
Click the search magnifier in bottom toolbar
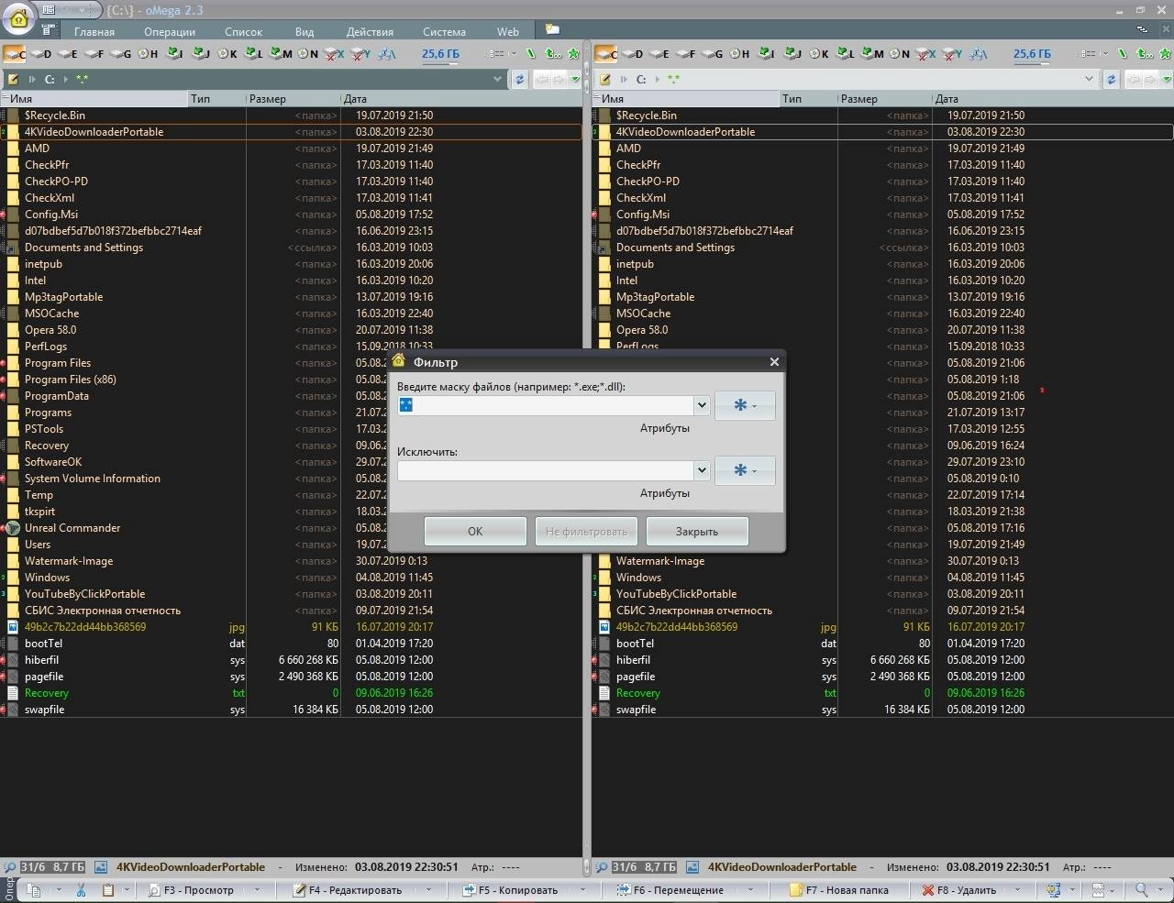click(1142, 890)
